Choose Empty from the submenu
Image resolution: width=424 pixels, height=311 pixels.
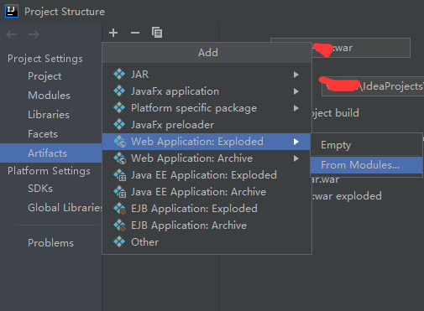coord(366,145)
